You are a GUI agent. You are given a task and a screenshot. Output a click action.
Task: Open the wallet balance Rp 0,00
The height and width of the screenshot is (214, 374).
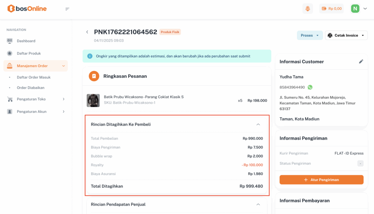click(331, 9)
